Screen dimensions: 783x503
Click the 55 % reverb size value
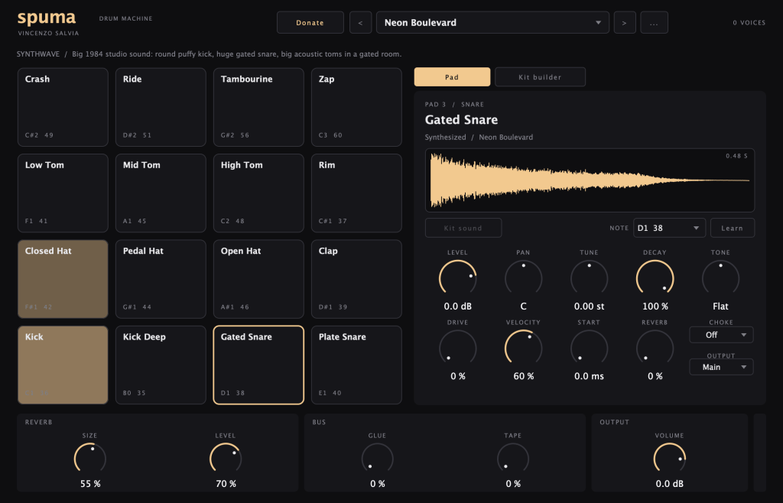point(90,484)
